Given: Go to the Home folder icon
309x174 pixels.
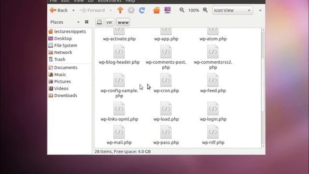Looking at the screenshot, I should point(156,10).
